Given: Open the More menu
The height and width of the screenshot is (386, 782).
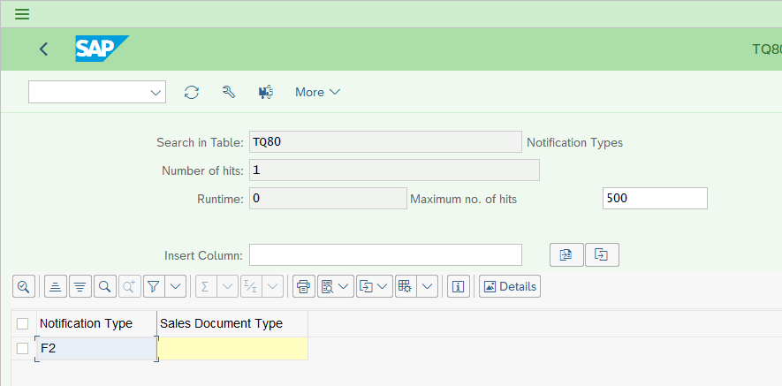Looking at the screenshot, I should point(318,92).
